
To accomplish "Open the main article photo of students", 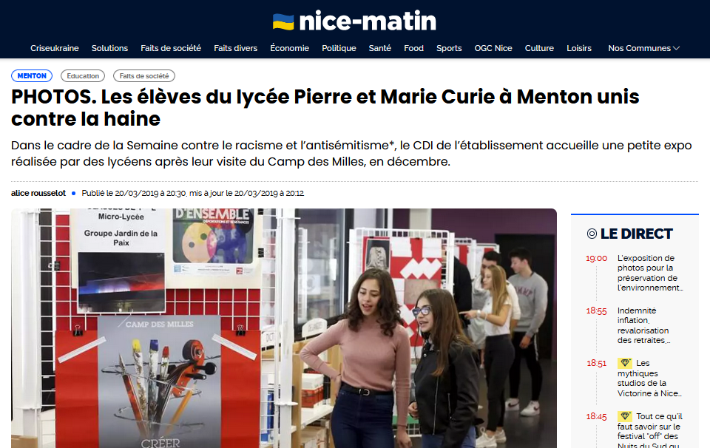I will pyautogui.click(x=284, y=328).
